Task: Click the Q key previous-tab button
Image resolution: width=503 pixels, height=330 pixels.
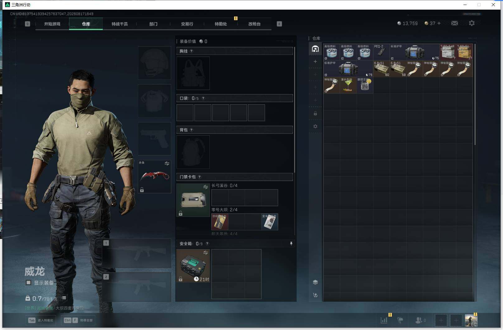Action: tap(27, 24)
